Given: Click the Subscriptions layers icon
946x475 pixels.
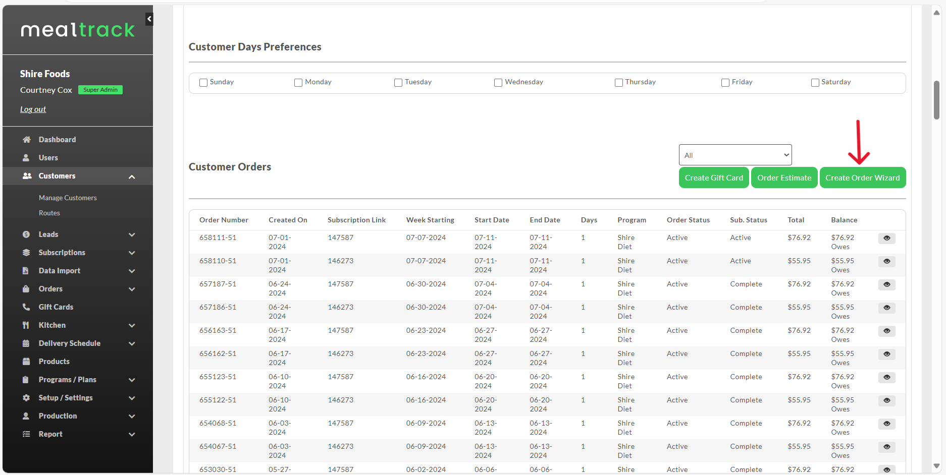Looking at the screenshot, I should (x=26, y=253).
